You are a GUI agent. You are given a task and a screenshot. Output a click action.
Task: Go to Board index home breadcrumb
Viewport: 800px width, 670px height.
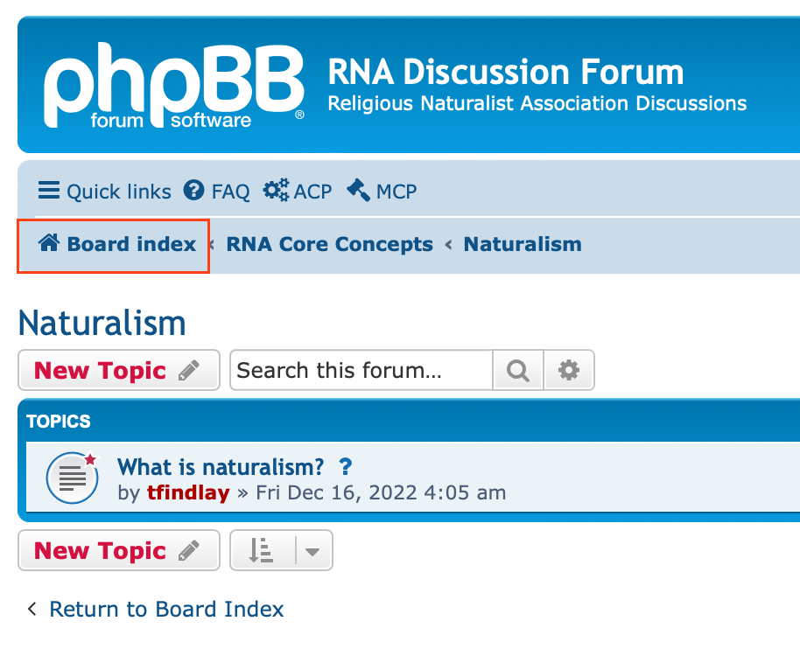coord(117,245)
